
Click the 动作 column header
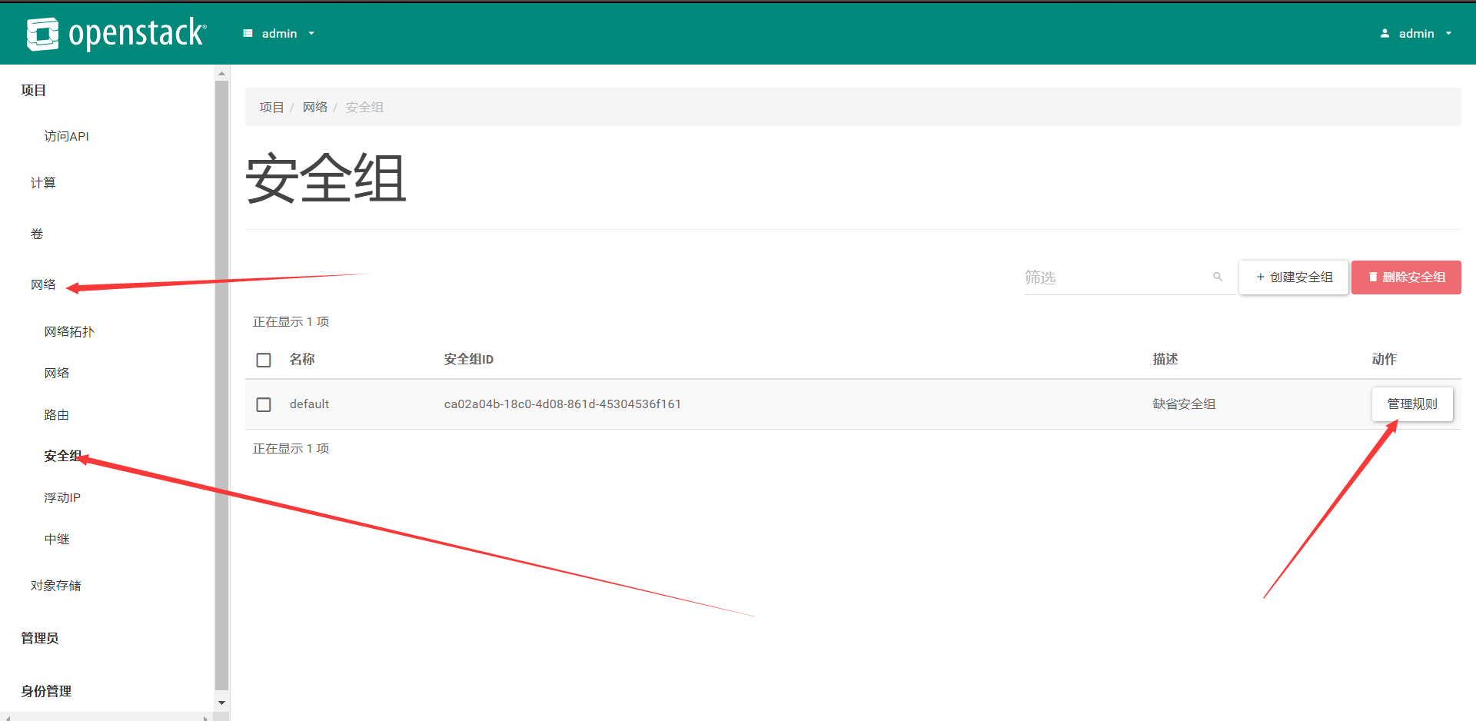point(1385,359)
